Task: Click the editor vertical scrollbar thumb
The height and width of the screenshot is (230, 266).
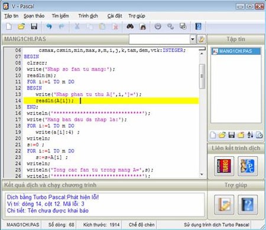Action: pos(202,76)
